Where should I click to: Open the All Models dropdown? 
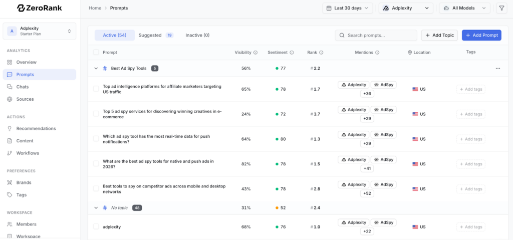(464, 8)
